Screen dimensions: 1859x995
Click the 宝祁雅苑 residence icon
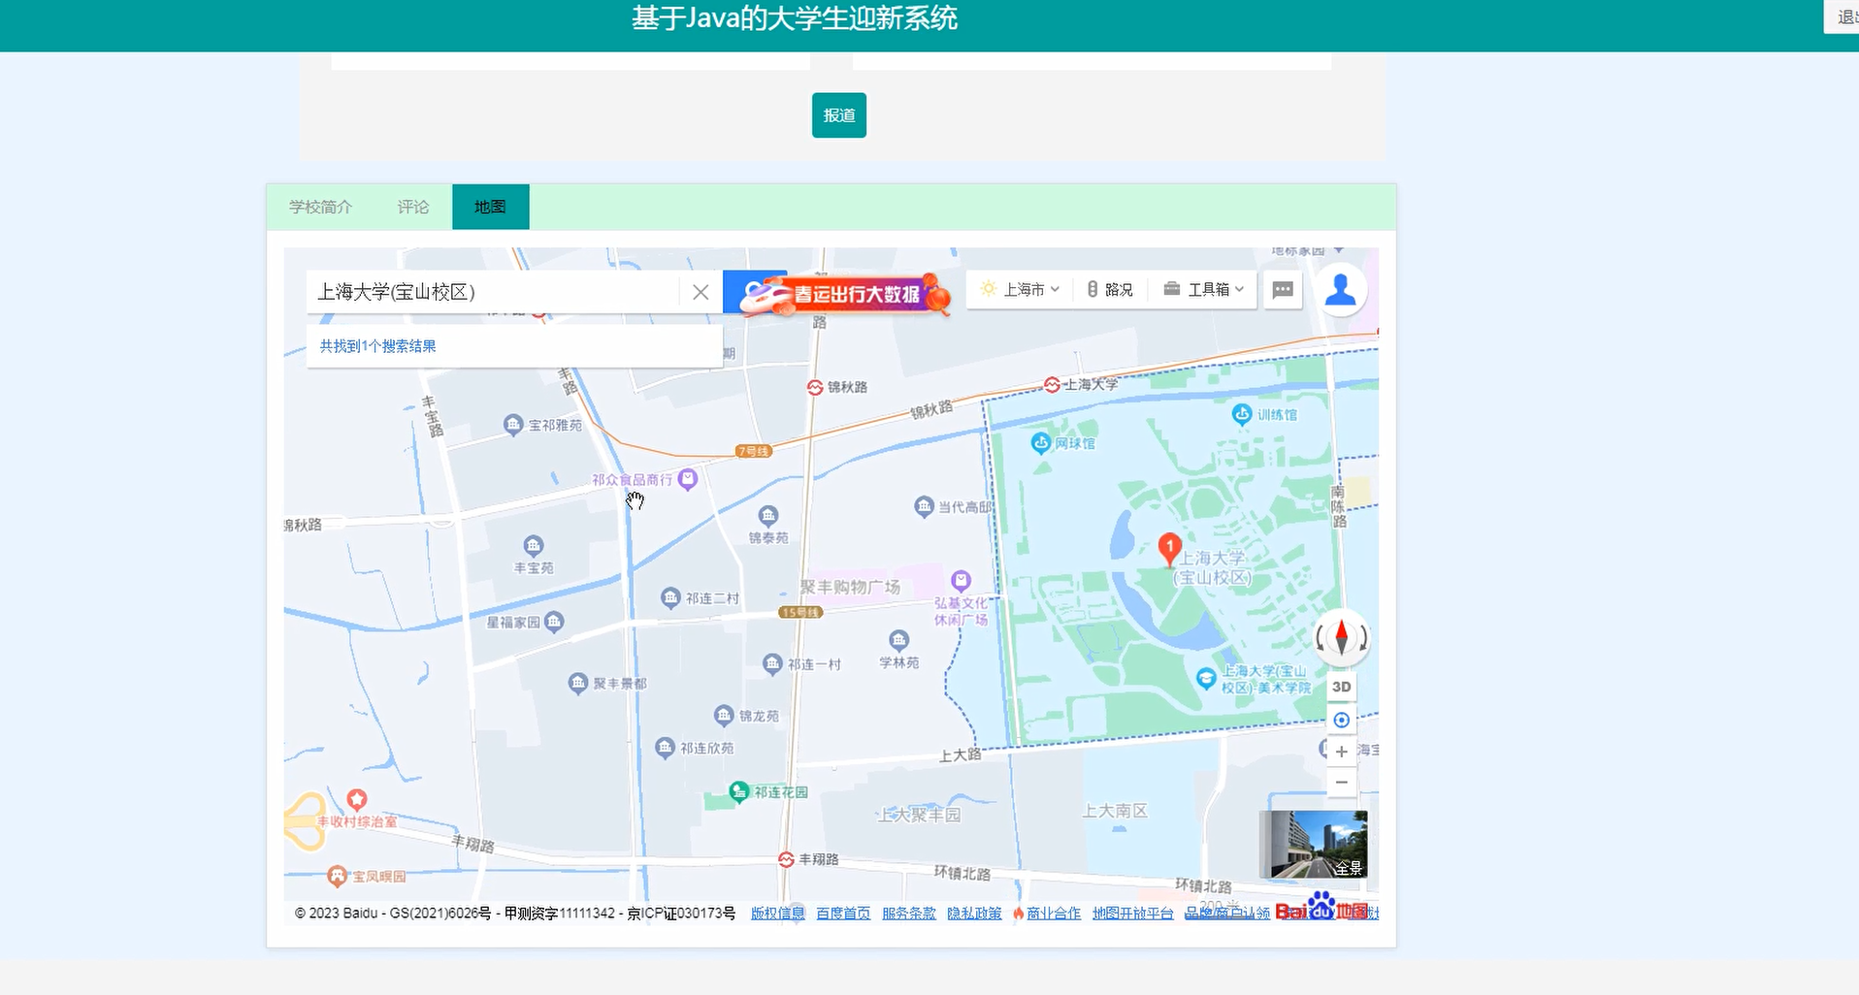click(x=513, y=425)
